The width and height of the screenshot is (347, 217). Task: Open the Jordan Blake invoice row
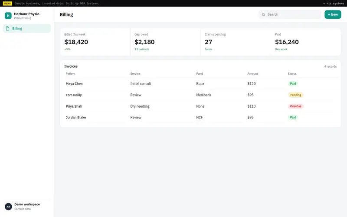coord(200,117)
